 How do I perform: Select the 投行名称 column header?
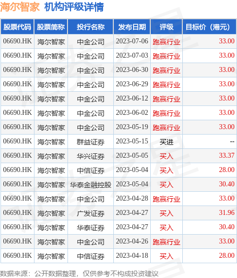click(90, 27)
